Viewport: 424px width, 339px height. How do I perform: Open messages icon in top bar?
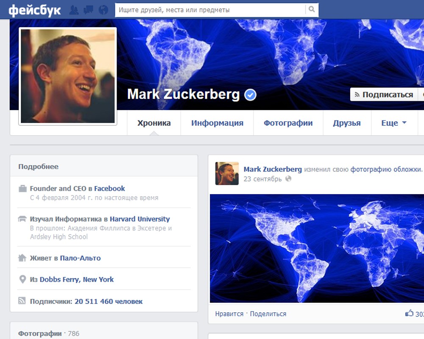89,10
